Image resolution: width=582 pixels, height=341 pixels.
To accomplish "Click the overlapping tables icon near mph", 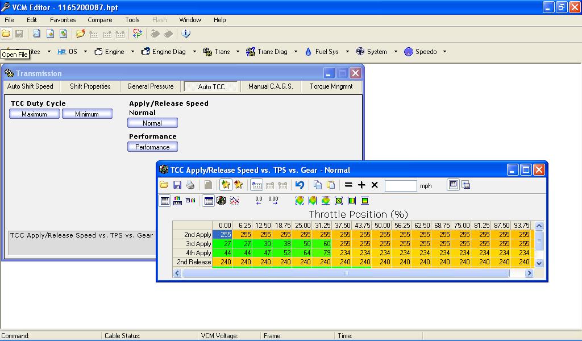I will (x=466, y=185).
